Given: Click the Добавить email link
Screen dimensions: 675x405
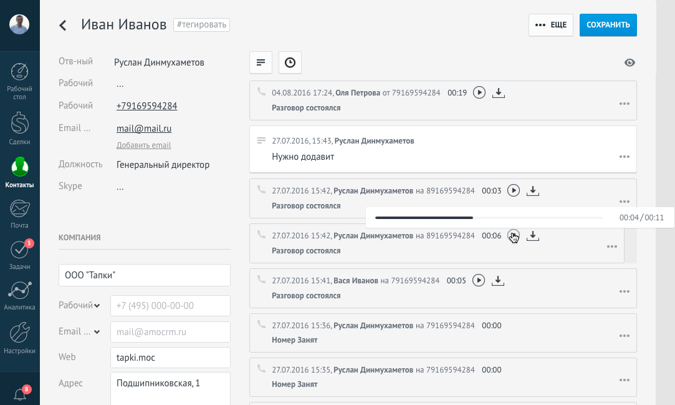Looking at the screenshot, I should 144,145.
